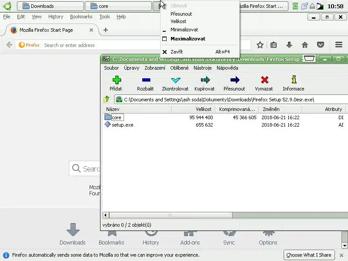The width and height of the screenshot is (348, 261).
Task: Click the Přesunout blue arrow toolbar icon
Action: [235, 80]
